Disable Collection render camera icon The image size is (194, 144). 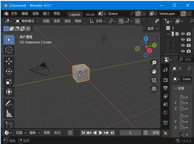(189, 34)
